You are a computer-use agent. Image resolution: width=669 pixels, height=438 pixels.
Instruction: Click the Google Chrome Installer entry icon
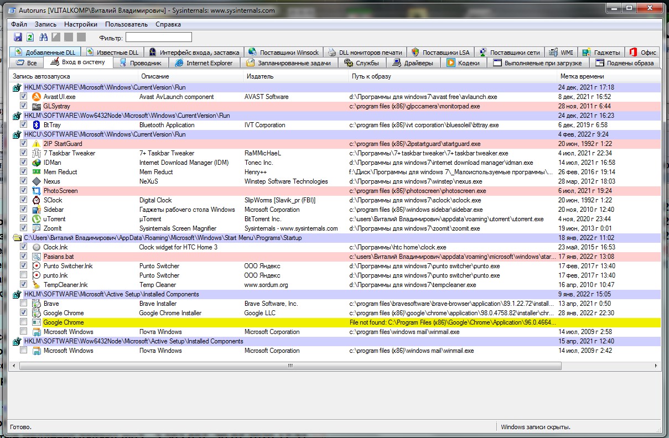click(x=37, y=313)
